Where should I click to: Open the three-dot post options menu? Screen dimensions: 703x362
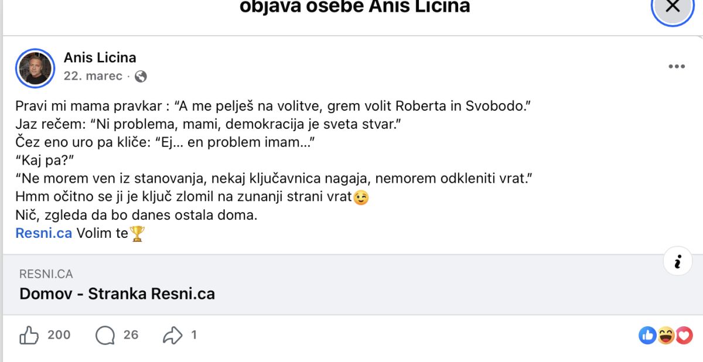(x=677, y=67)
